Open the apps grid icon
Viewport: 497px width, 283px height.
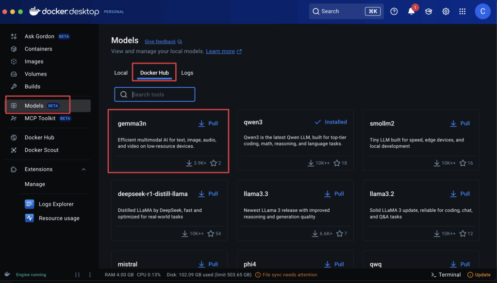(463, 12)
